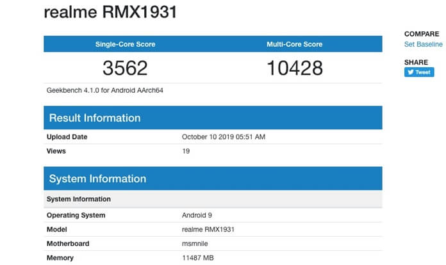Click the Set Baseline link

423,44
